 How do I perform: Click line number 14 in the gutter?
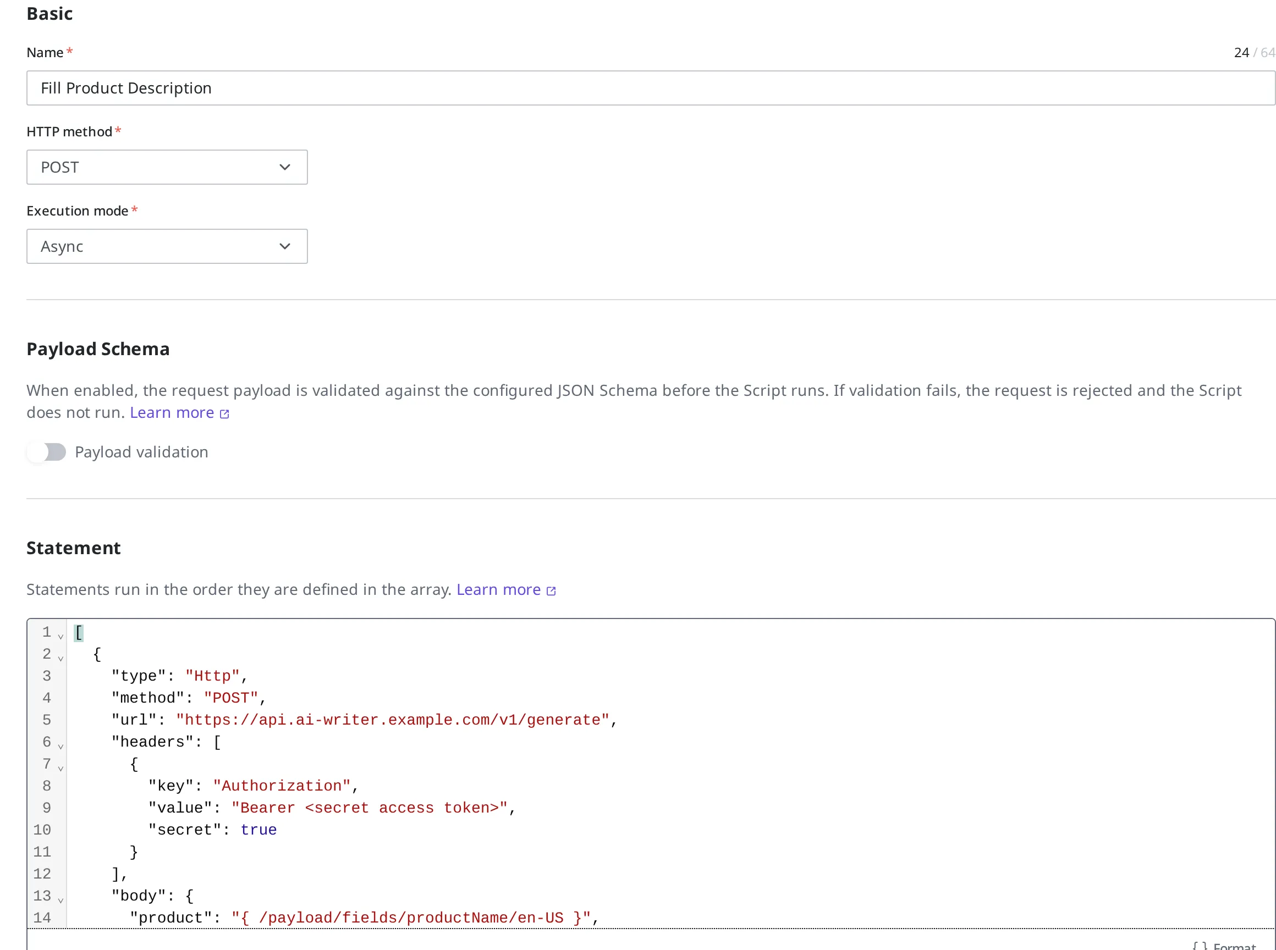42,918
